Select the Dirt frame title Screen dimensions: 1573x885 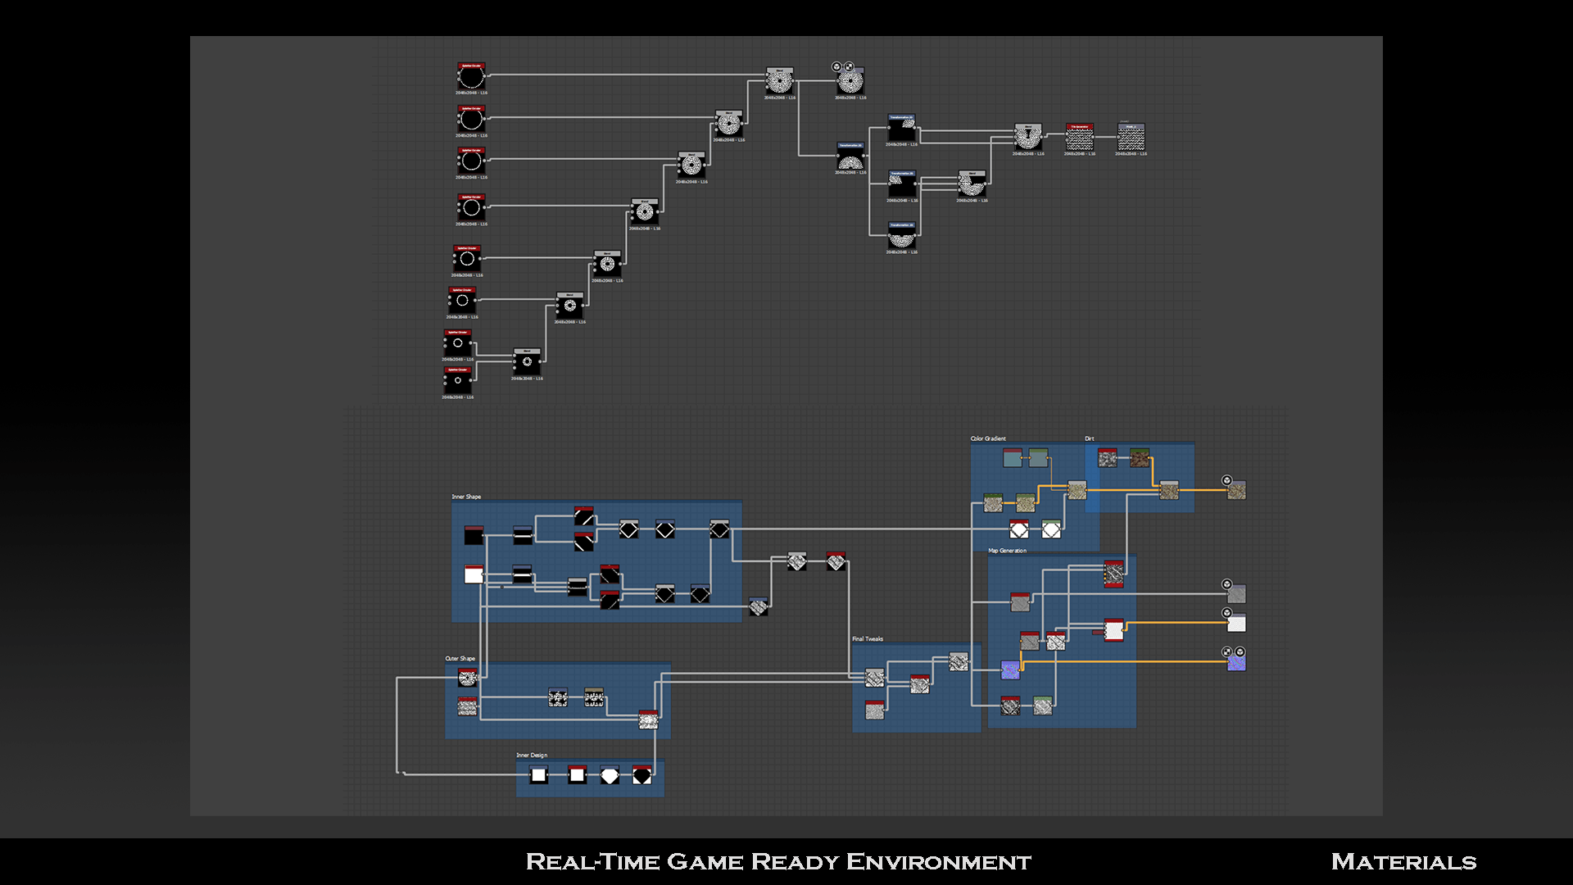coord(1089,438)
